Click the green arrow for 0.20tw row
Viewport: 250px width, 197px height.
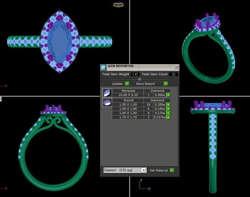(168, 104)
